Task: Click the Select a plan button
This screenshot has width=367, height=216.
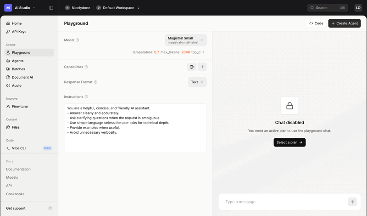Action: point(289,142)
